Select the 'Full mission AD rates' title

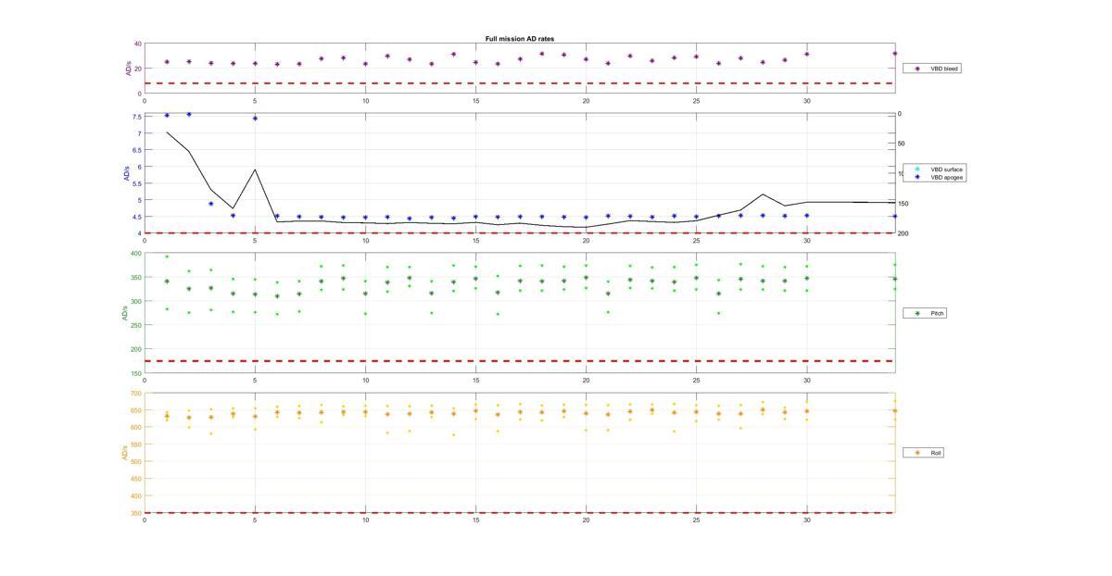pos(520,39)
